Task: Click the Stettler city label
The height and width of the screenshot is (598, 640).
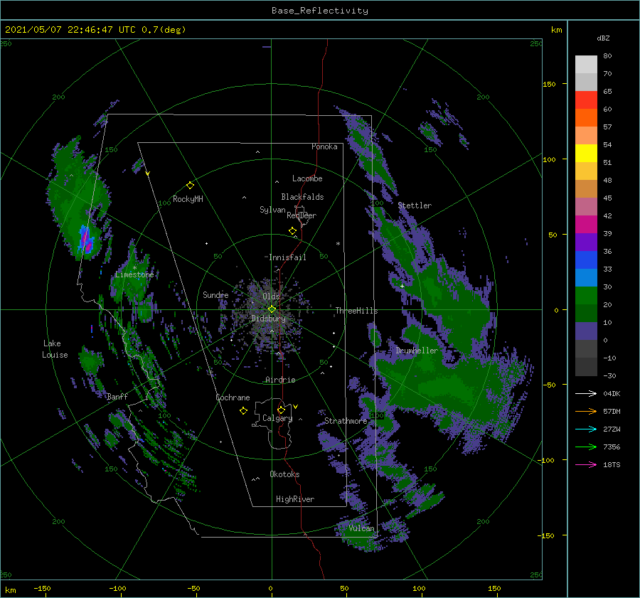Action: [x=415, y=205]
